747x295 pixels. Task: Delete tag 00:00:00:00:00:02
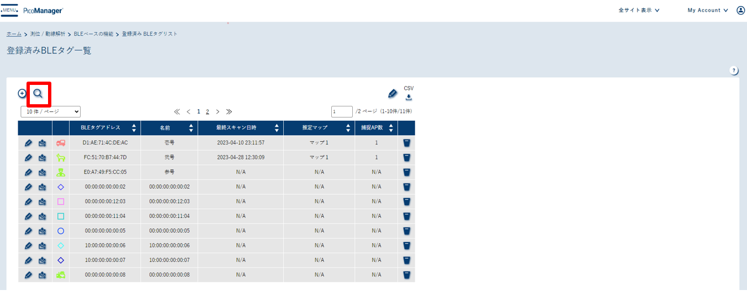click(x=406, y=187)
